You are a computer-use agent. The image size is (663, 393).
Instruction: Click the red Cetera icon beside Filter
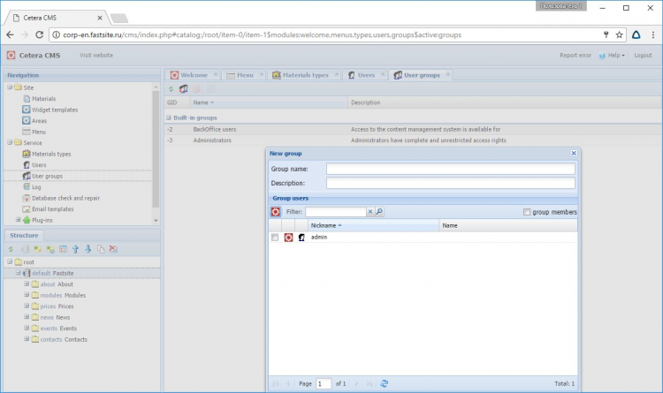tap(276, 212)
